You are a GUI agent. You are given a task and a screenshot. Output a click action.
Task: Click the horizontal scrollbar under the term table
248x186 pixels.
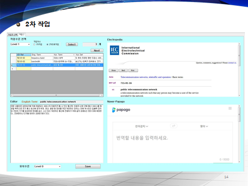[57, 95]
